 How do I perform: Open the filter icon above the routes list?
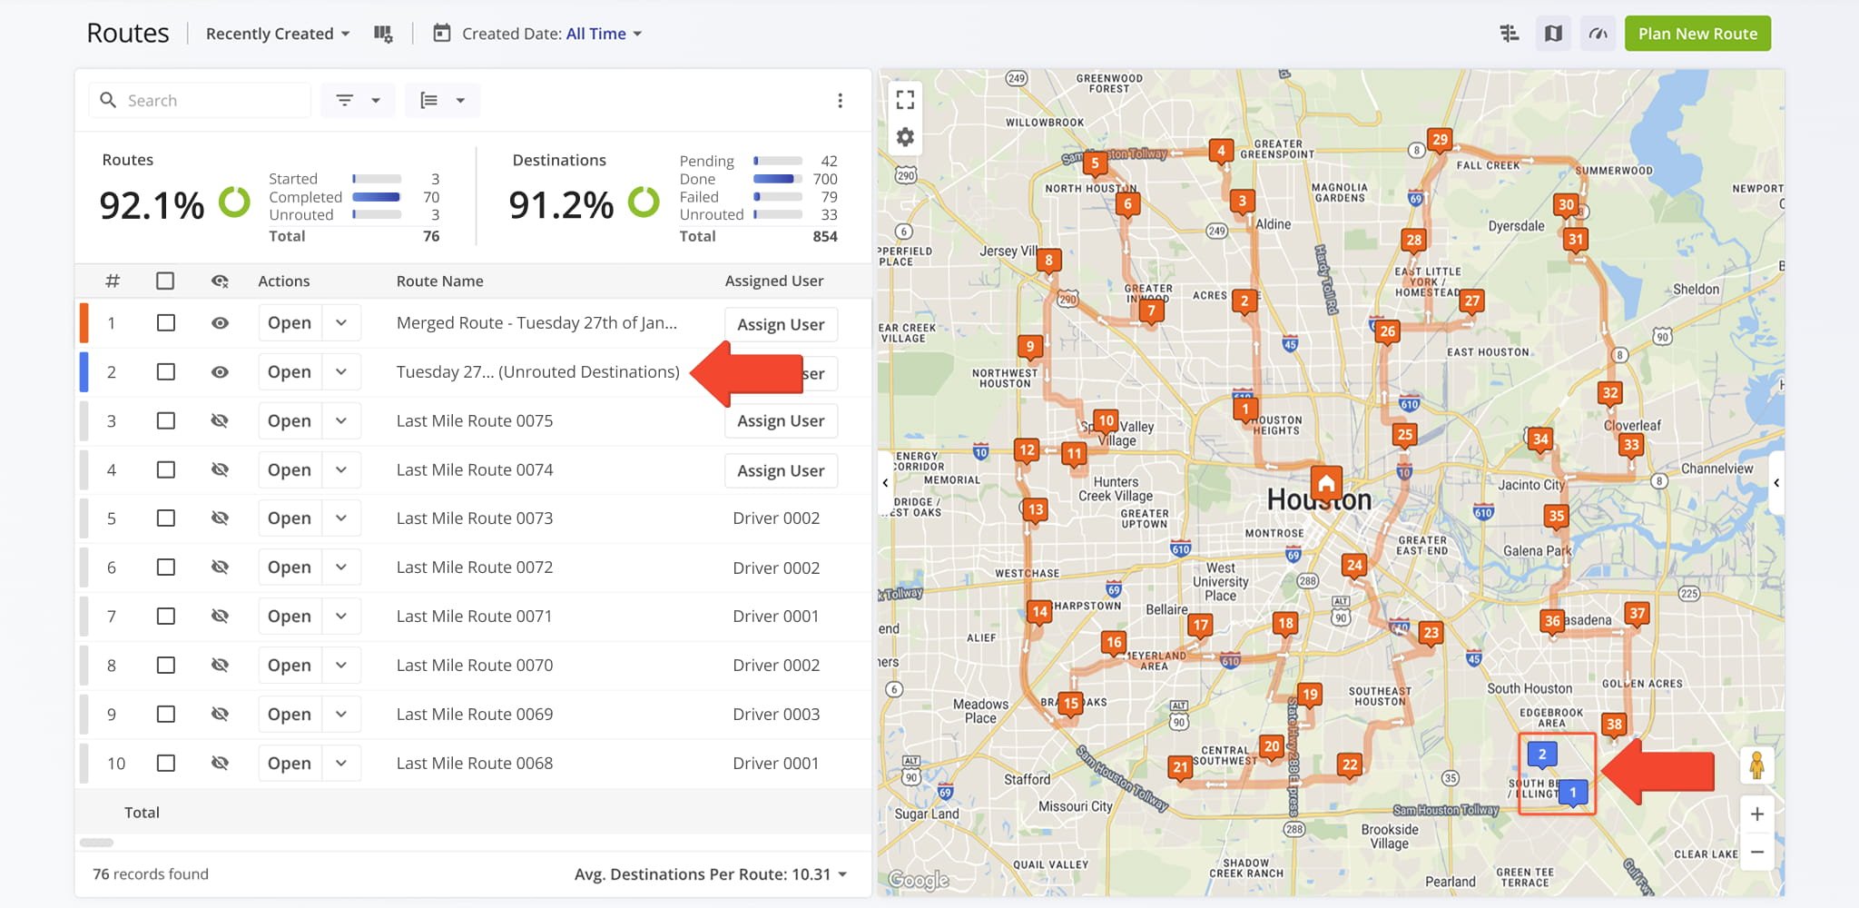click(x=345, y=100)
